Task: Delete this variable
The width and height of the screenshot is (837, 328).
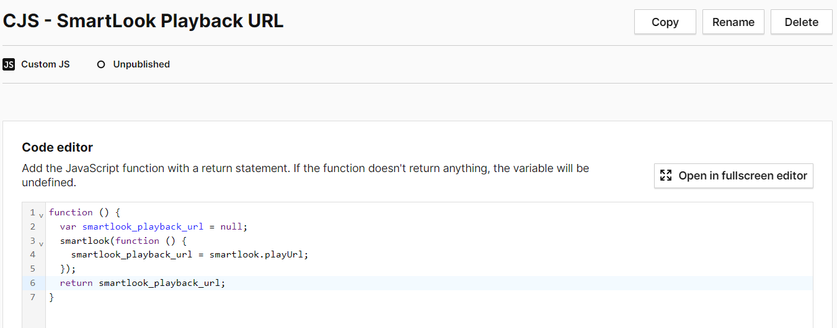Action: (801, 22)
